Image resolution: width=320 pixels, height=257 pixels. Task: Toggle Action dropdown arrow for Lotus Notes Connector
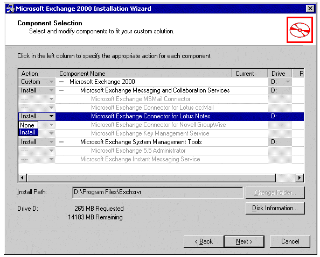tap(51, 116)
